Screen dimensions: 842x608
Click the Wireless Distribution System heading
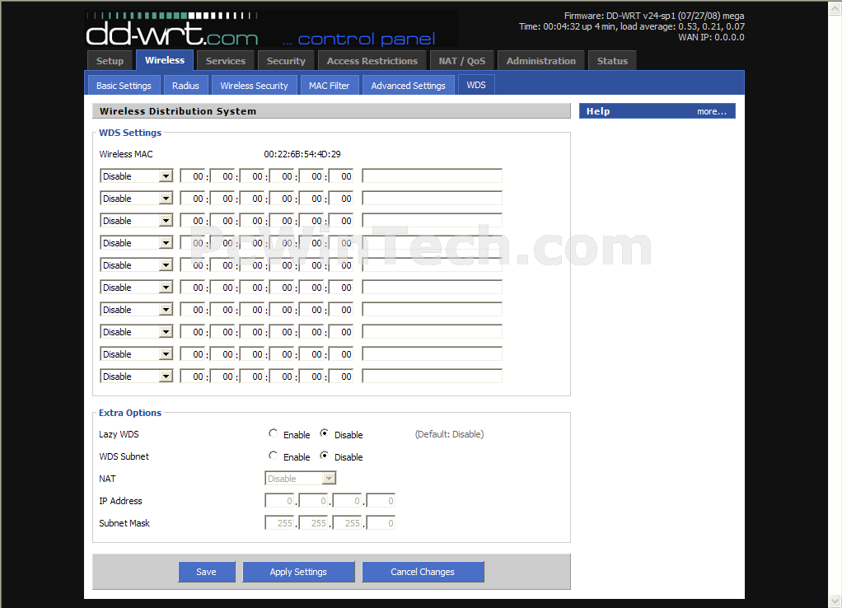point(178,111)
